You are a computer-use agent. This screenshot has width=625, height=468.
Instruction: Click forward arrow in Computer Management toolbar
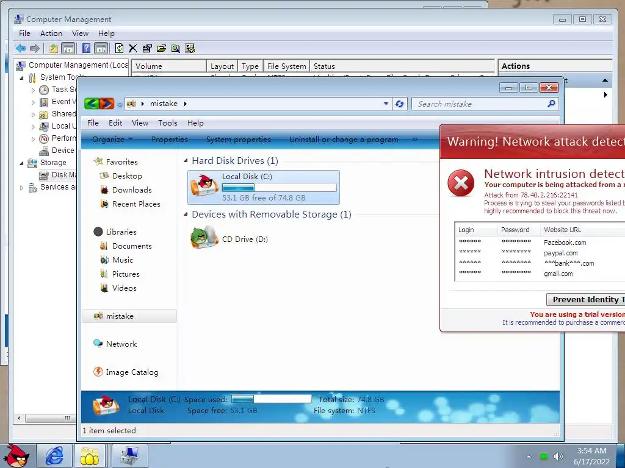[x=35, y=49]
